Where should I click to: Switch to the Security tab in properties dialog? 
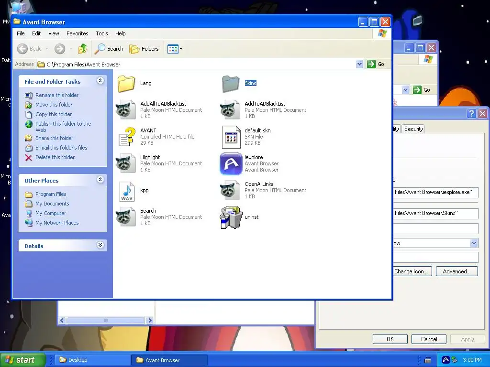[413, 129]
